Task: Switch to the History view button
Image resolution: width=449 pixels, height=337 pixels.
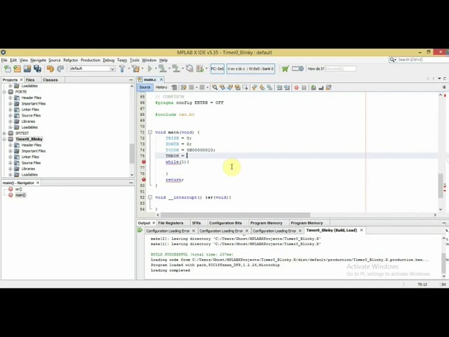Action: (161, 88)
